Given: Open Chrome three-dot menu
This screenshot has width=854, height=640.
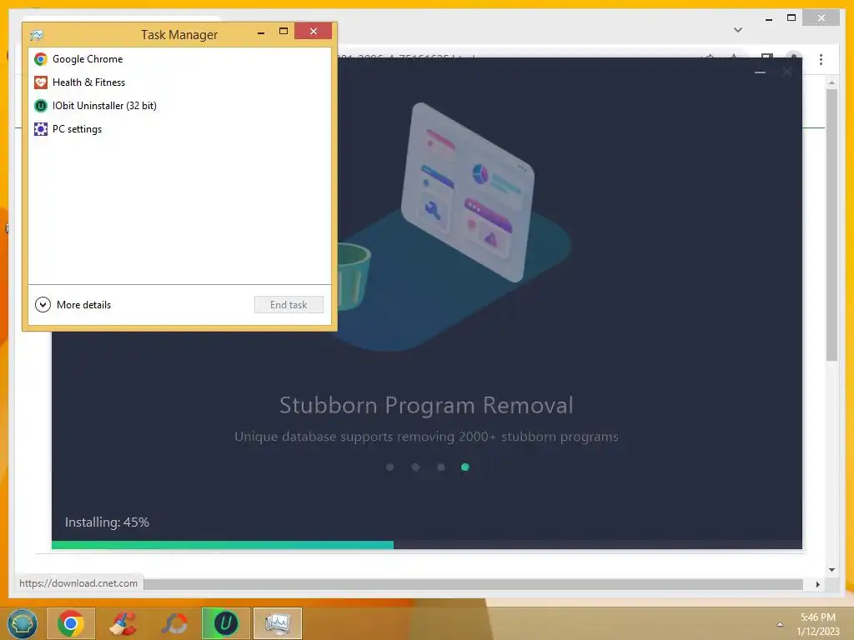Looking at the screenshot, I should [821, 59].
